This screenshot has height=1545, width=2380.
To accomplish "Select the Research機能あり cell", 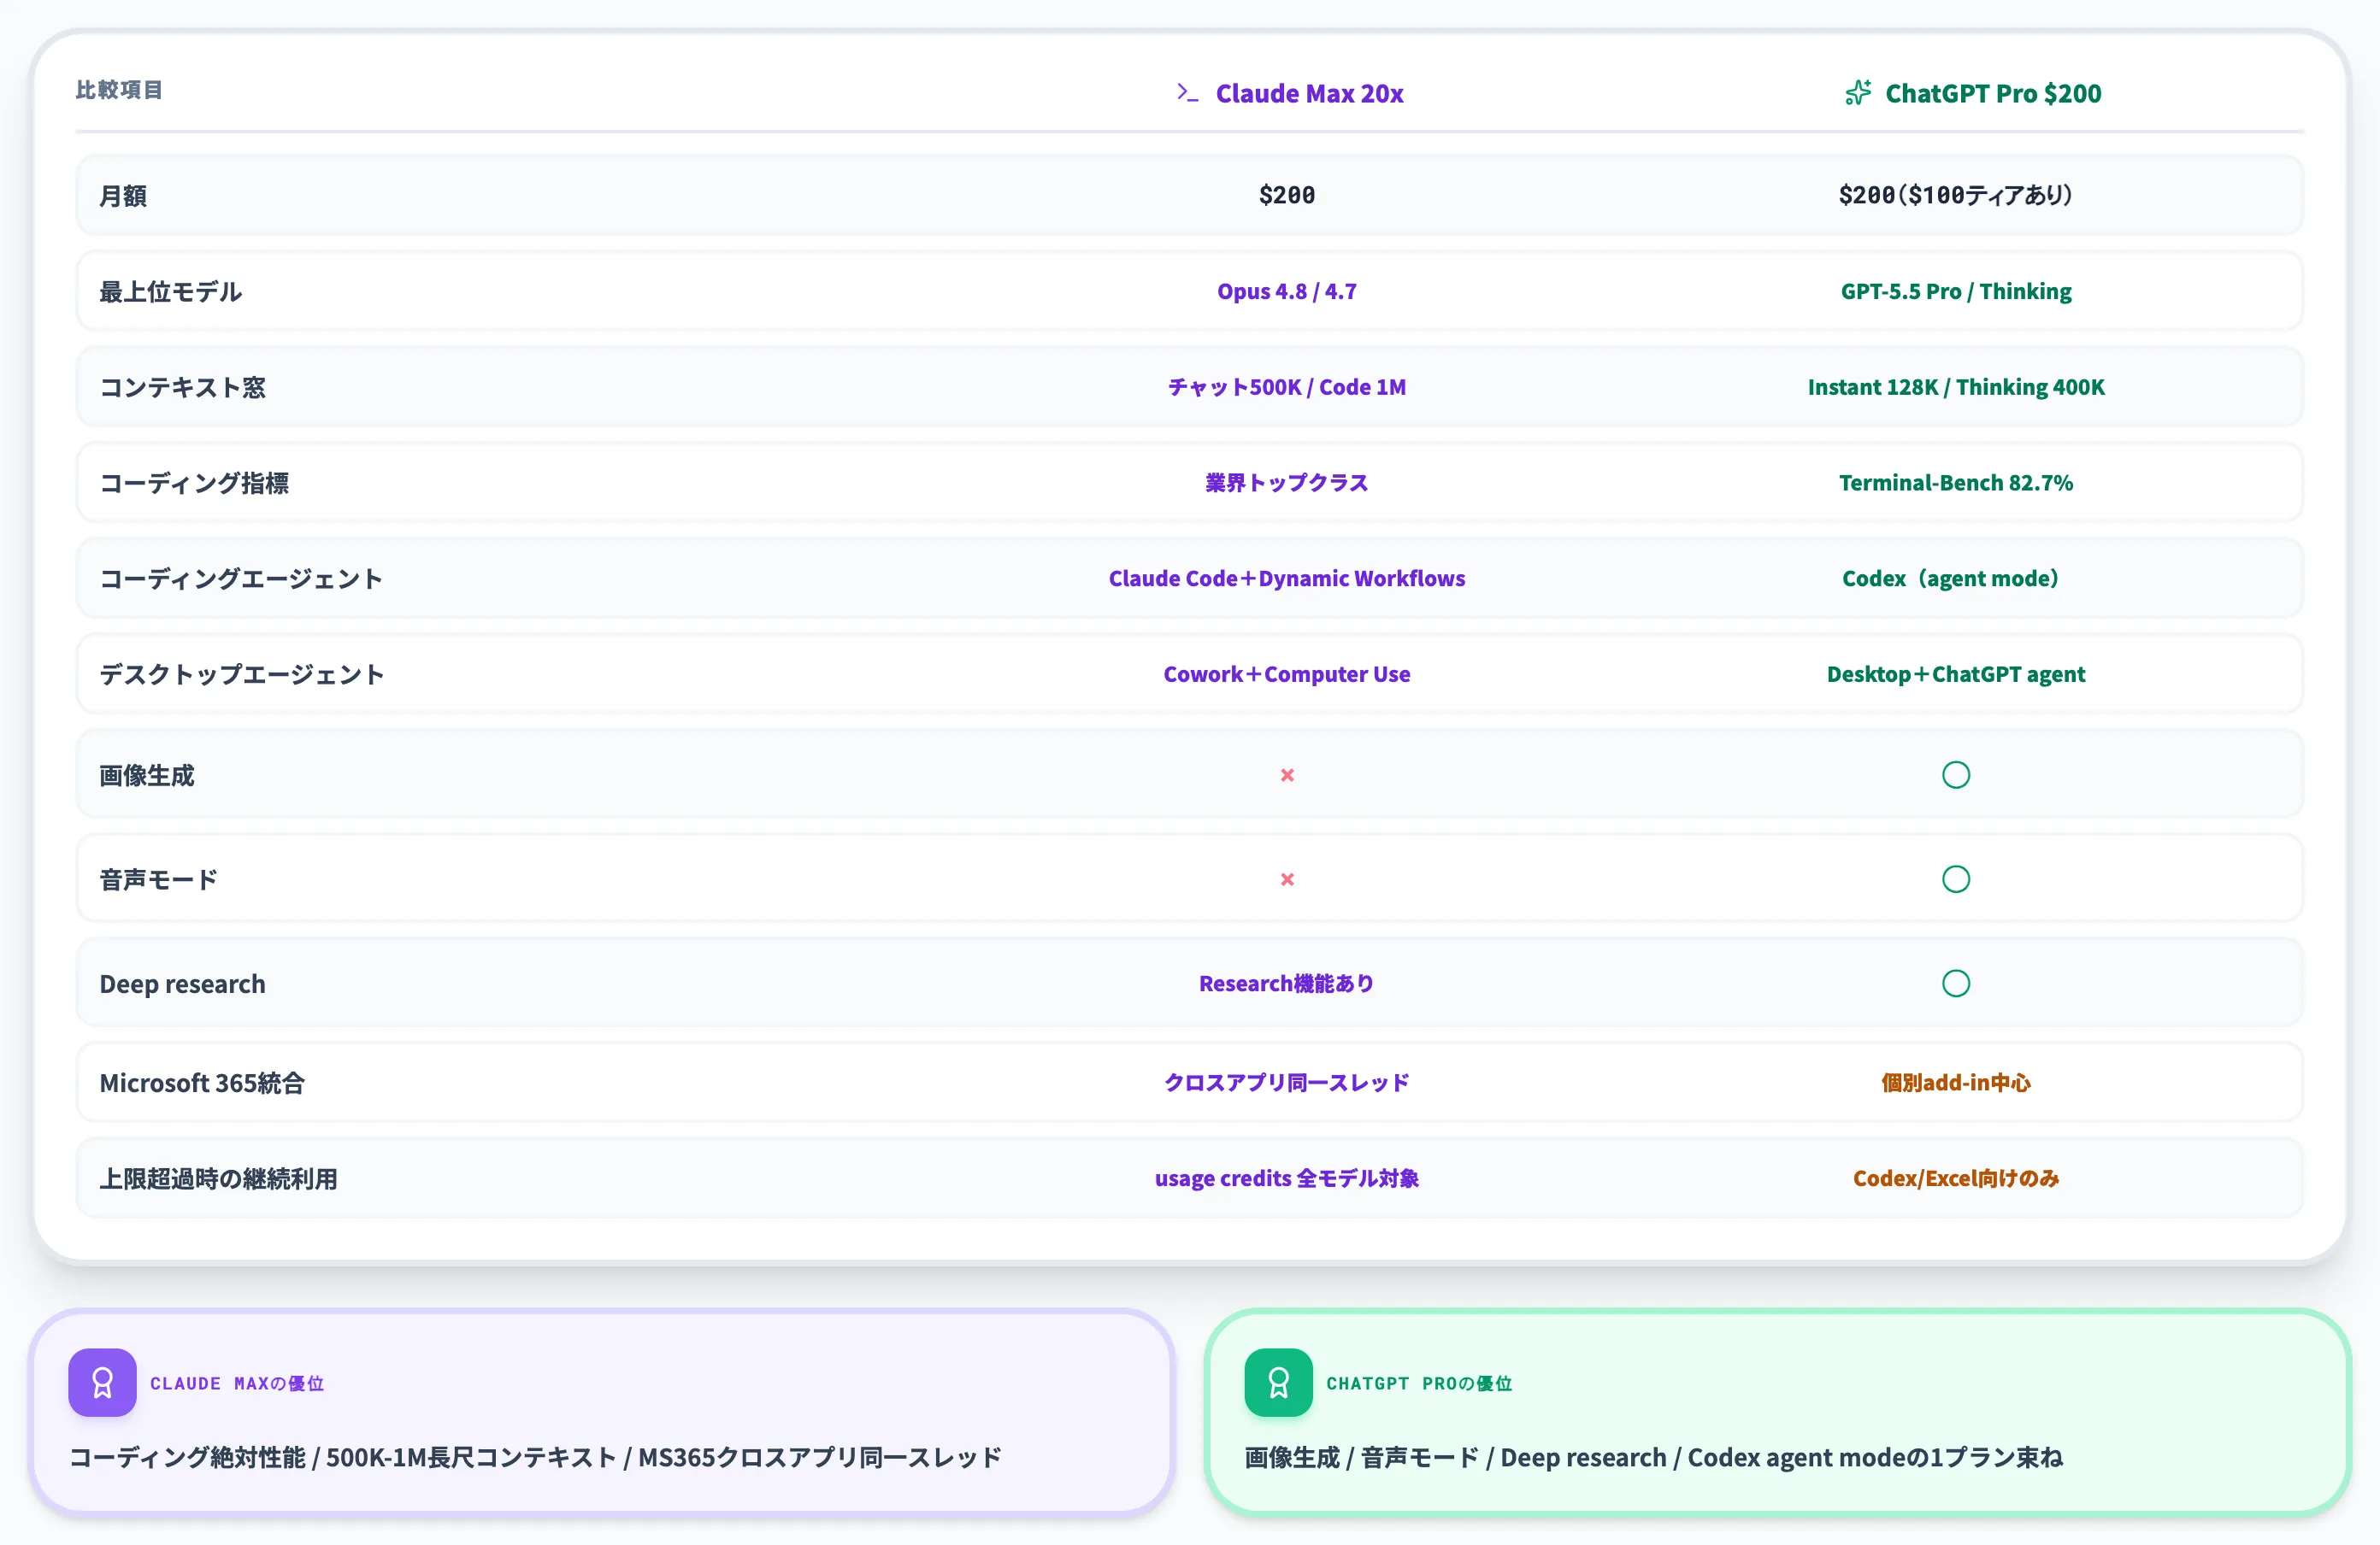I will [x=1287, y=984].
